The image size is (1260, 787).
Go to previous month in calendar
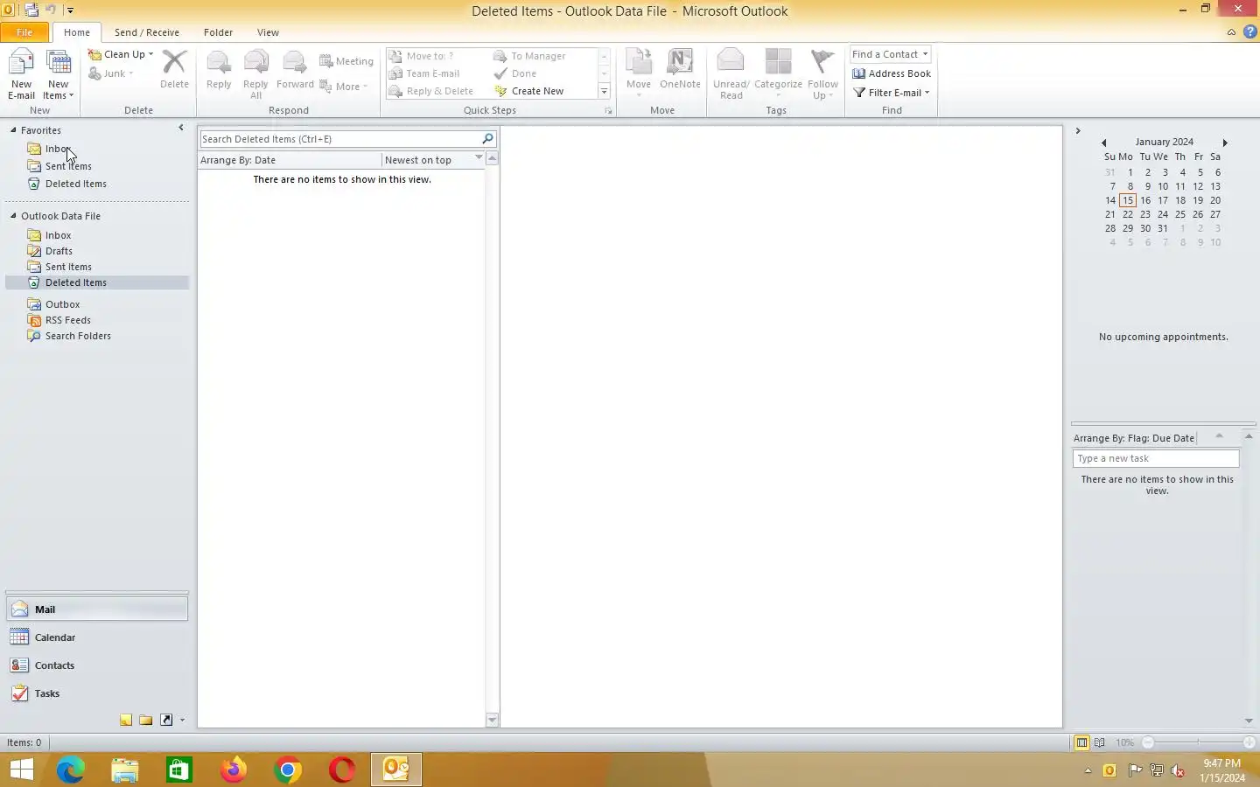tap(1103, 143)
